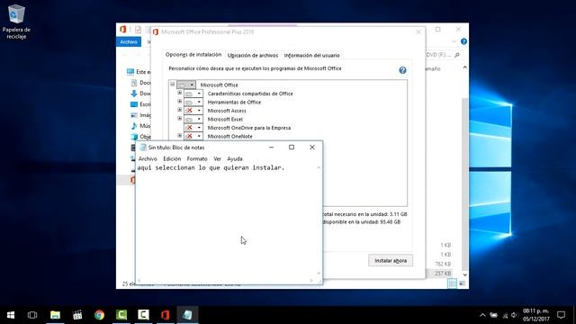The width and height of the screenshot is (576, 324).
Task: Switch Explorer to large icons view
Action: (x=462, y=283)
